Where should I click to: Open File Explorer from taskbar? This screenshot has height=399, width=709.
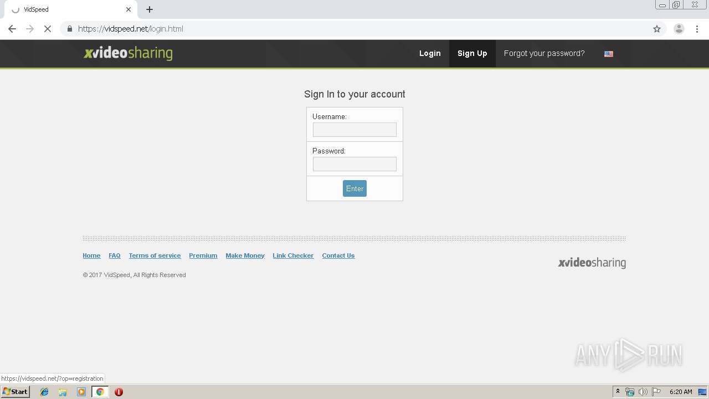(x=63, y=392)
